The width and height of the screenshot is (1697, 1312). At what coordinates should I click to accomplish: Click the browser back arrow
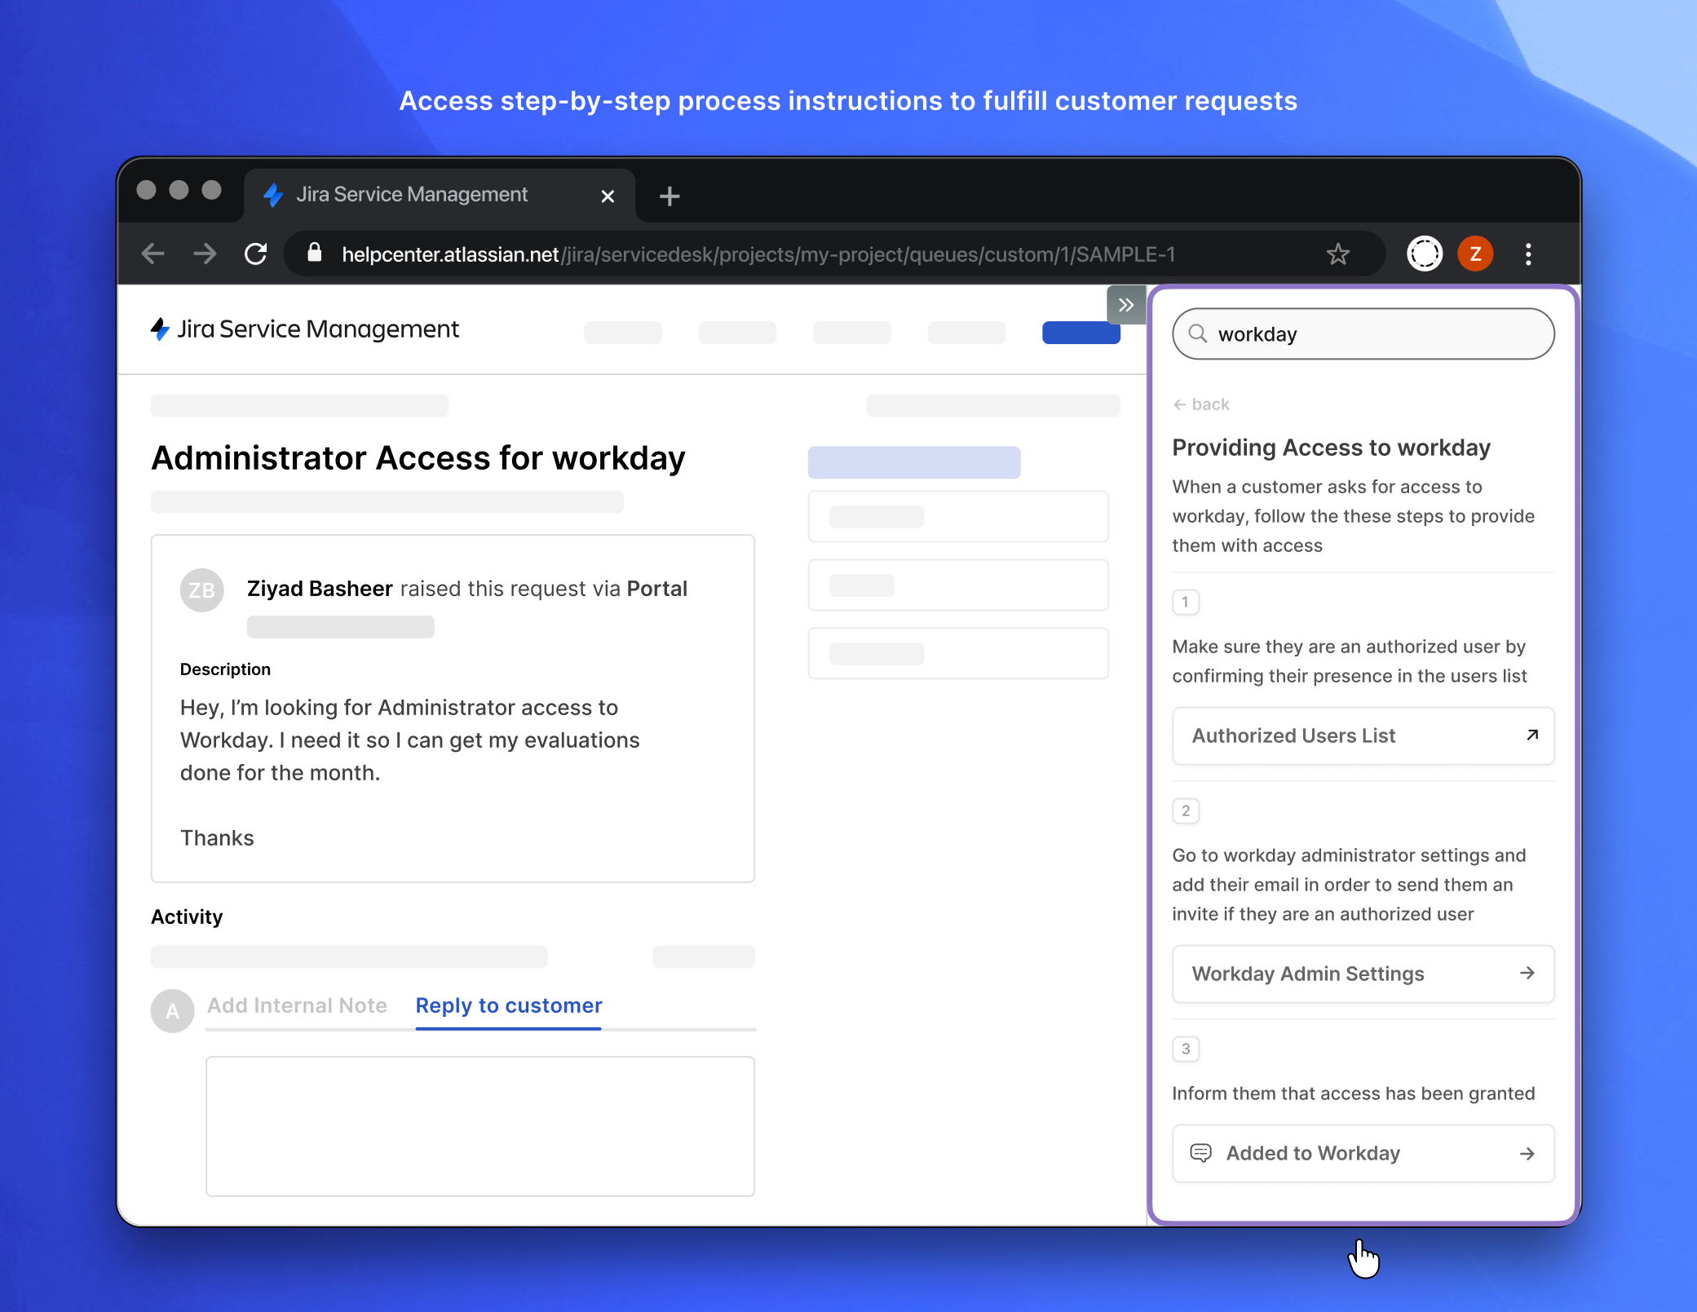(x=152, y=254)
